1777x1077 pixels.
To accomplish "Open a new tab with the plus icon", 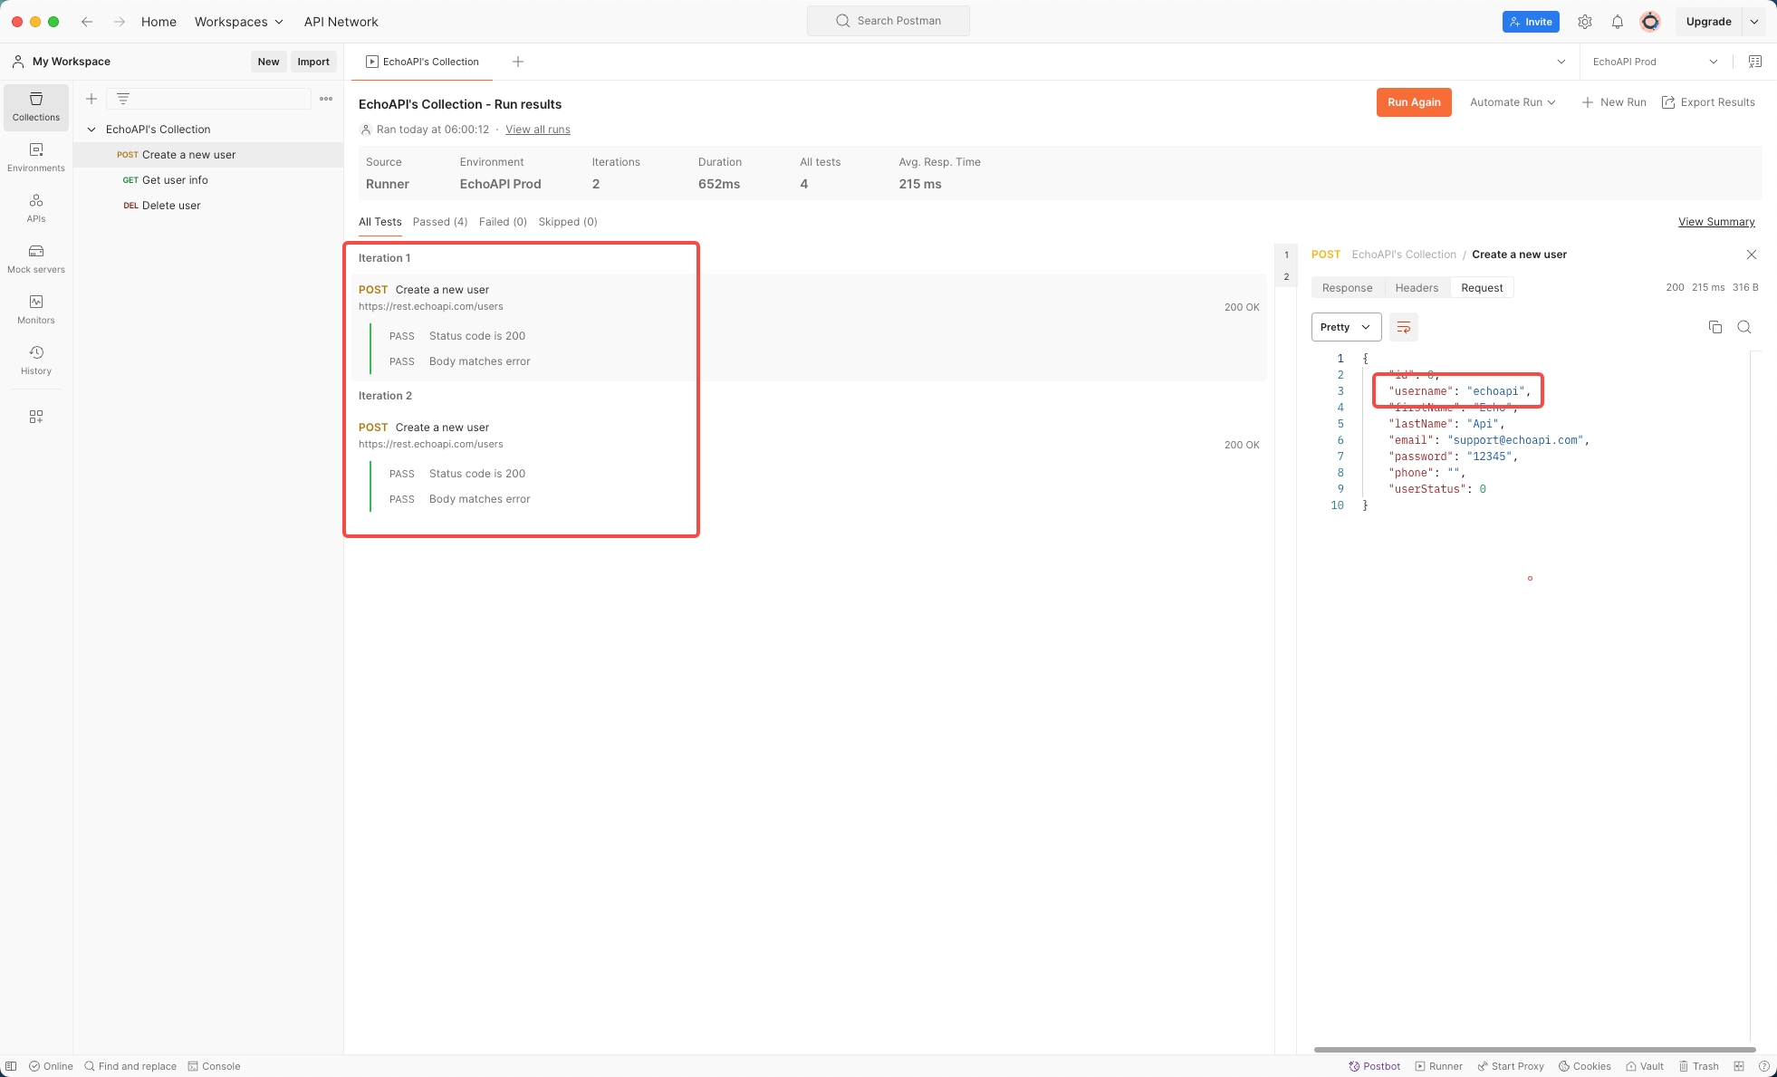I will point(518,62).
